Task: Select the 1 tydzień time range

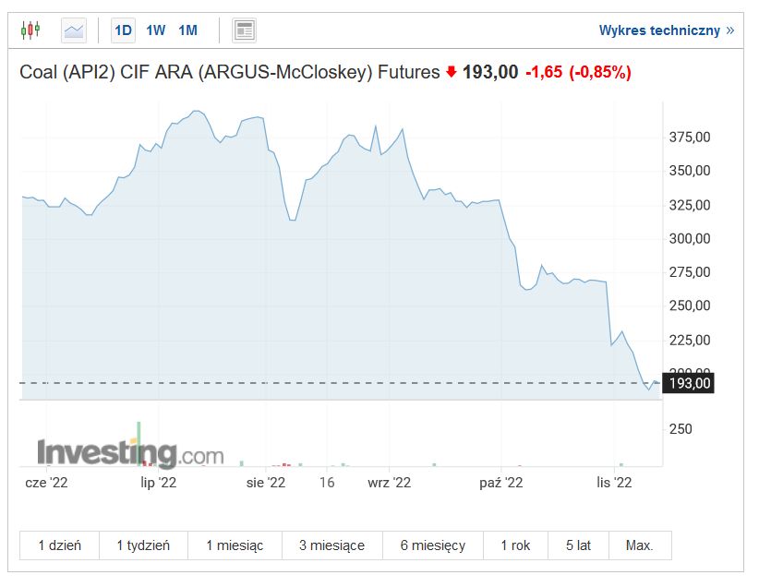Action: click(x=143, y=545)
